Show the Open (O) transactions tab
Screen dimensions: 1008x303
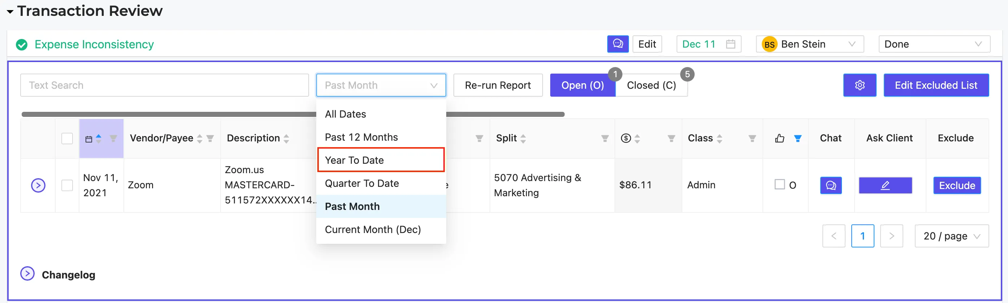582,85
